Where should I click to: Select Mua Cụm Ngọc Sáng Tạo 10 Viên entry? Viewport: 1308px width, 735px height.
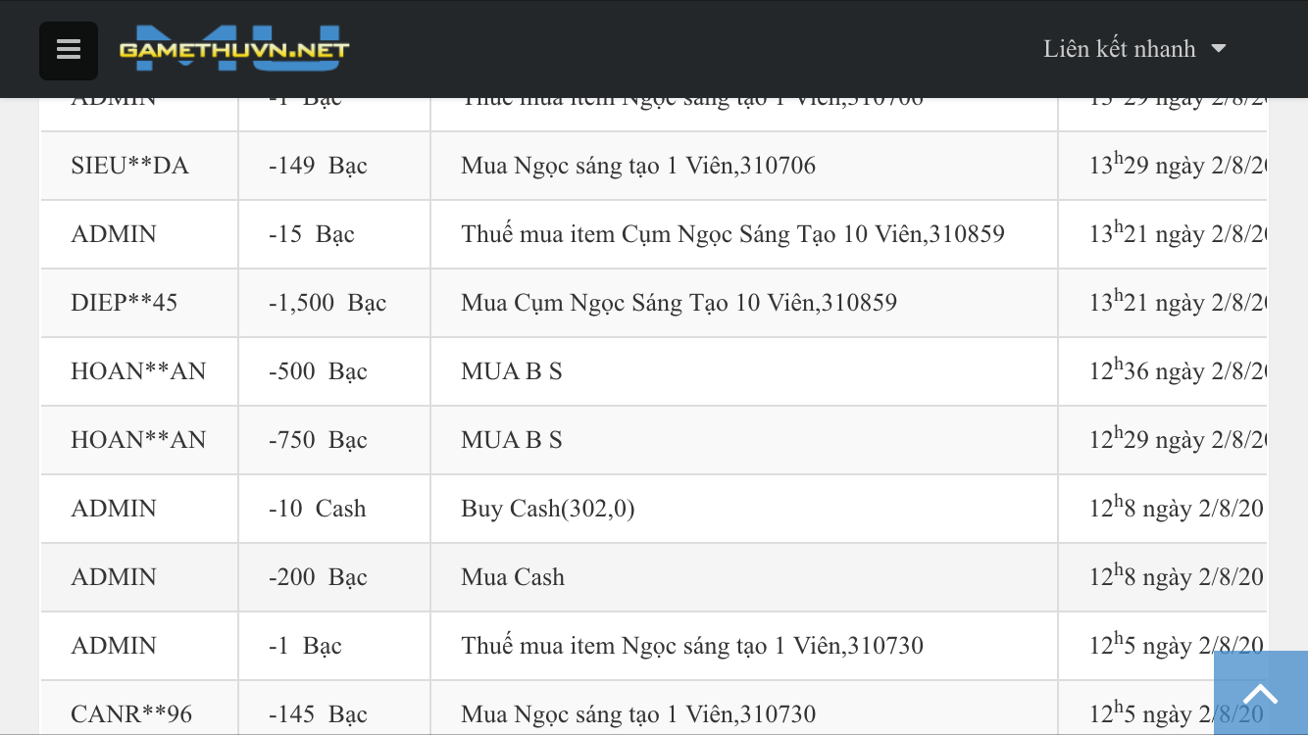pyautogui.click(x=679, y=303)
